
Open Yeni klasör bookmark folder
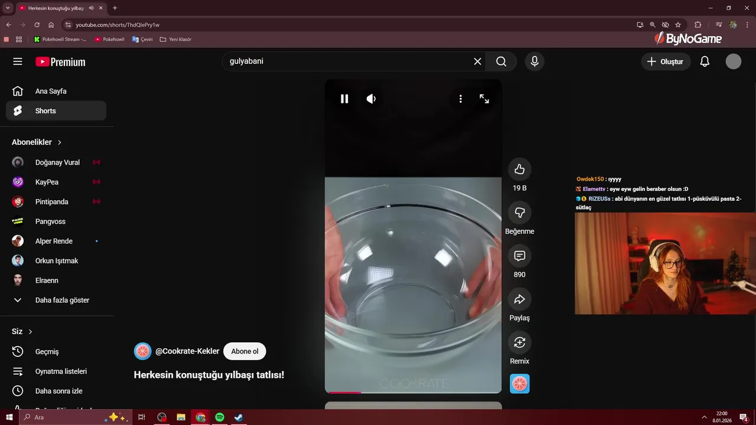[x=175, y=40]
